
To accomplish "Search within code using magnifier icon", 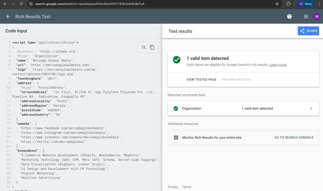I will (144, 47).
